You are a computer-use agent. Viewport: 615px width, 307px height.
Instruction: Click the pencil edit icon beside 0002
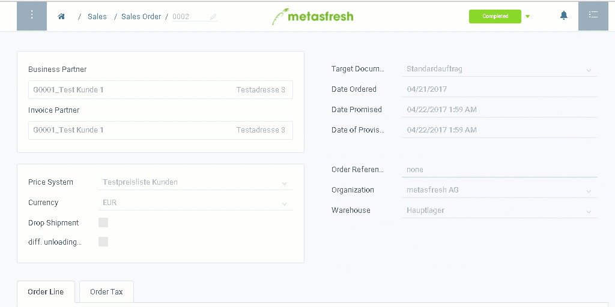(x=213, y=16)
